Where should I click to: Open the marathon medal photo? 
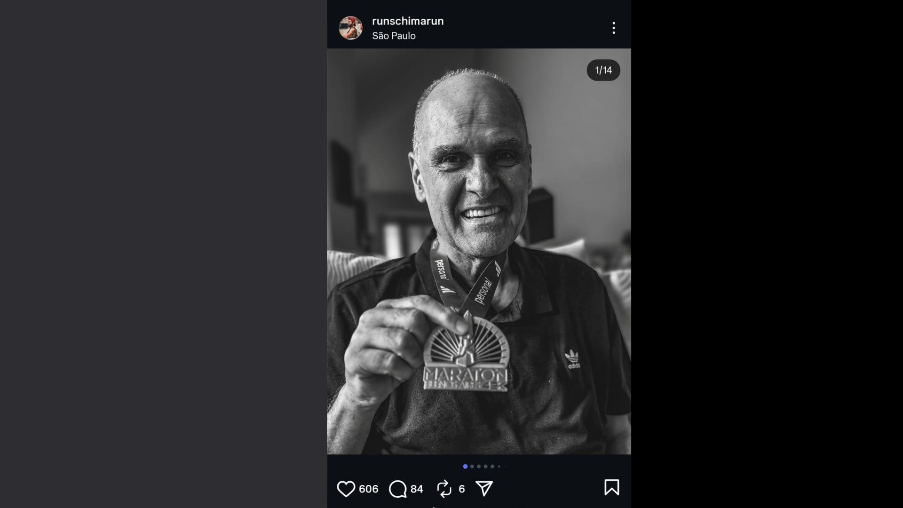[x=479, y=251]
